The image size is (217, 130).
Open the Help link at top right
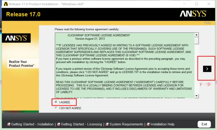point(207,23)
